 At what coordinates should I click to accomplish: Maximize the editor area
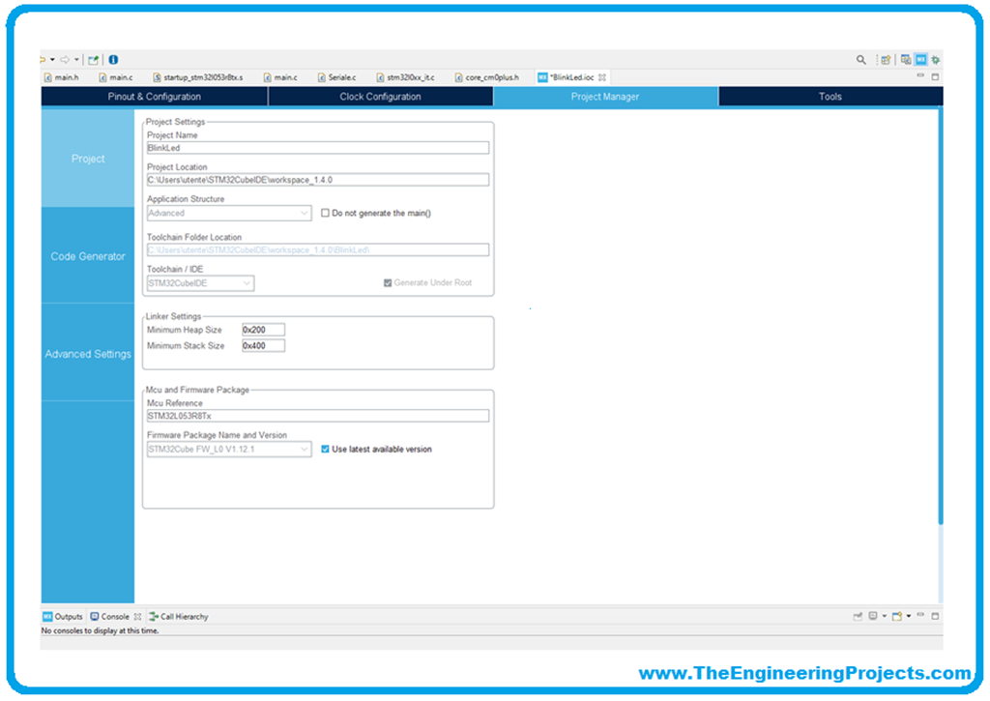coord(935,76)
